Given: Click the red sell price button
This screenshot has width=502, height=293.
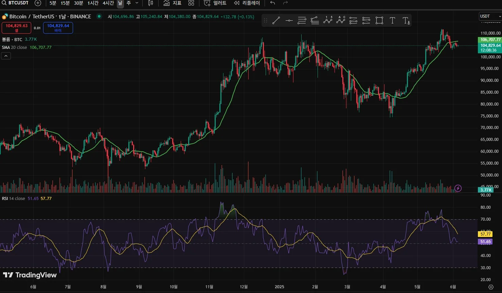Looking at the screenshot, I should pos(16,28).
